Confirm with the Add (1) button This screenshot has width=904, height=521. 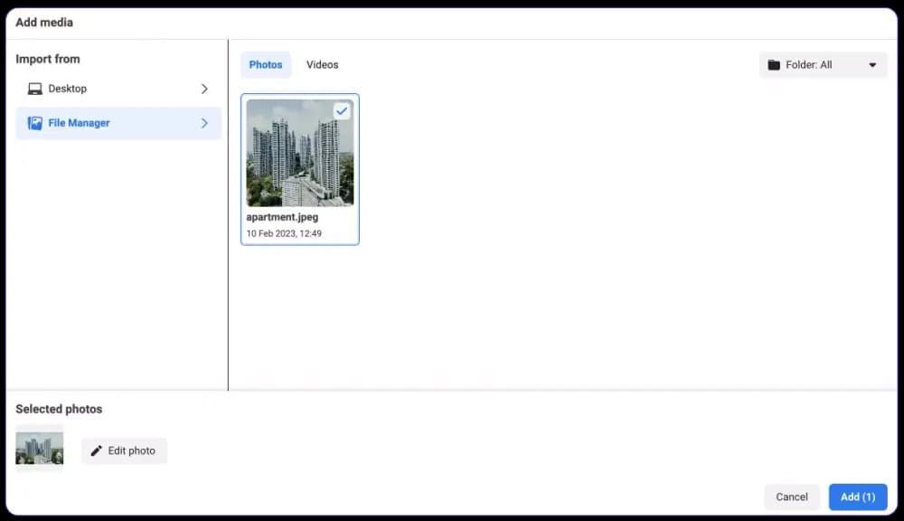[857, 497]
